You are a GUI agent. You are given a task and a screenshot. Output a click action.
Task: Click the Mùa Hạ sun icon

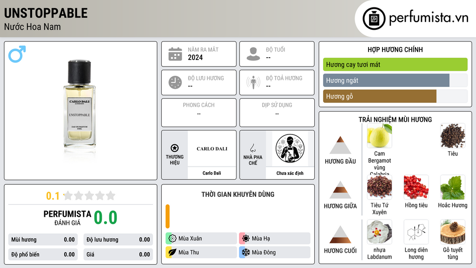(x=246, y=238)
